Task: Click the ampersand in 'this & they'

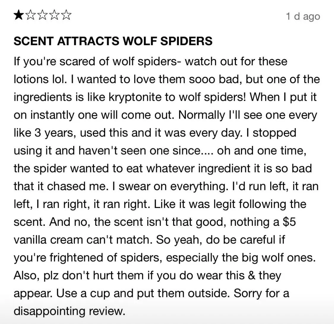Action: coord(251,275)
